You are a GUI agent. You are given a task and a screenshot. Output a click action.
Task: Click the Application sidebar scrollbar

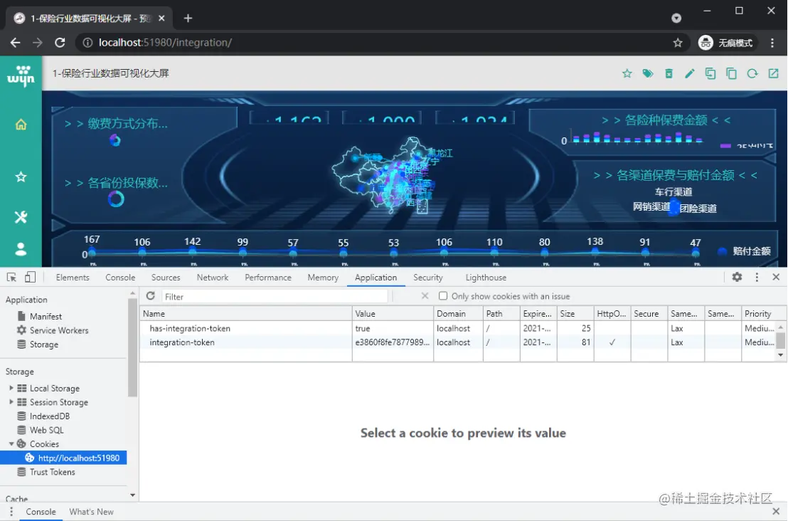click(x=132, y=347)
